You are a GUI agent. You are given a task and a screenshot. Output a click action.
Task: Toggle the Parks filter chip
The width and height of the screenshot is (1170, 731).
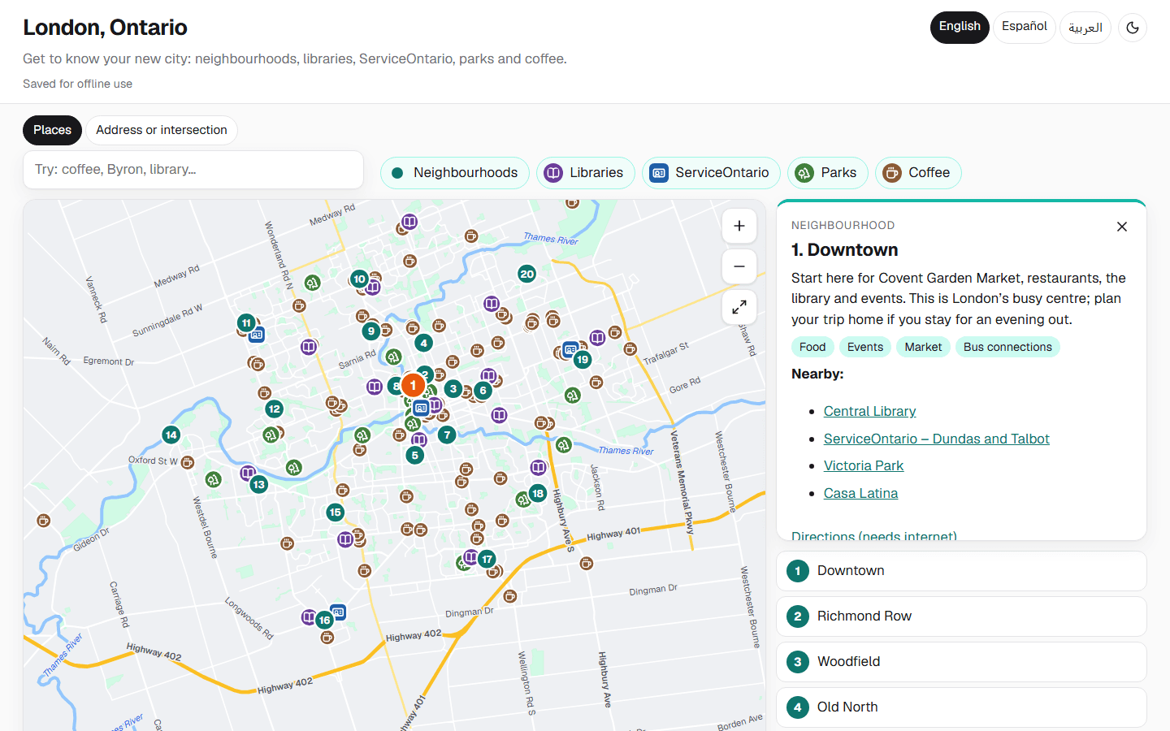coord(828,173)
